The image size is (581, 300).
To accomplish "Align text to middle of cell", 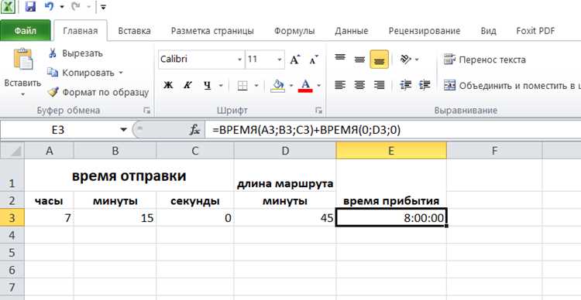I will pyautogui.click(x=359, y=60).
